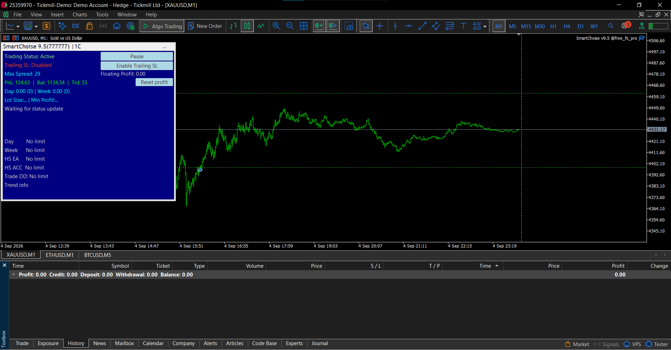The image size is (671, 350).
Task: Select the ETHUSD,M1 chart tab
Action: point(60,255)
